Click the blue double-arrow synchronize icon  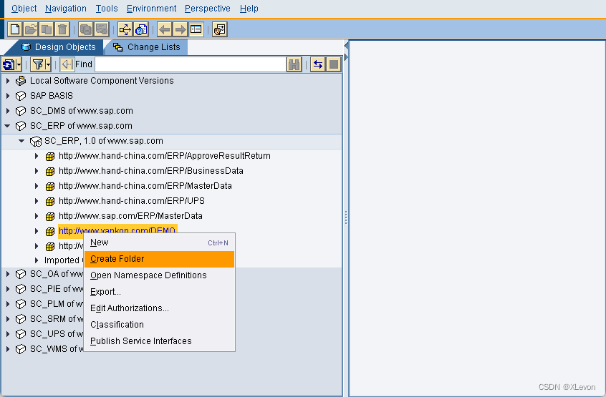tap(318, 64)
